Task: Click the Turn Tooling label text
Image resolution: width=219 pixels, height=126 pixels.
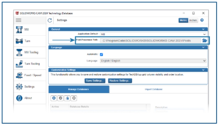Action: (x=32, y=64)
